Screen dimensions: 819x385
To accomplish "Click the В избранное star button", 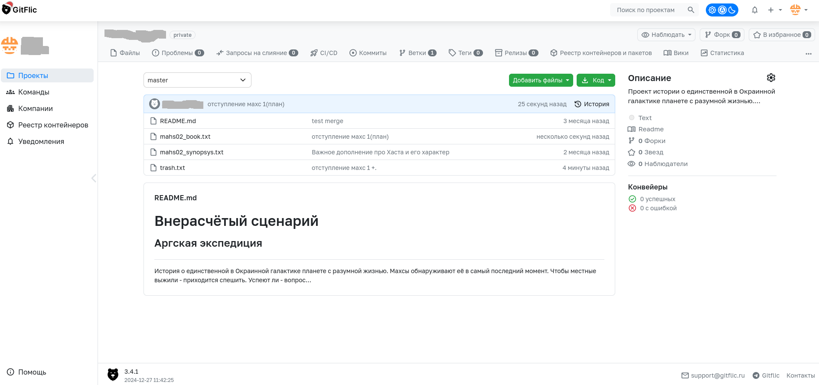I will click(782, 35).
